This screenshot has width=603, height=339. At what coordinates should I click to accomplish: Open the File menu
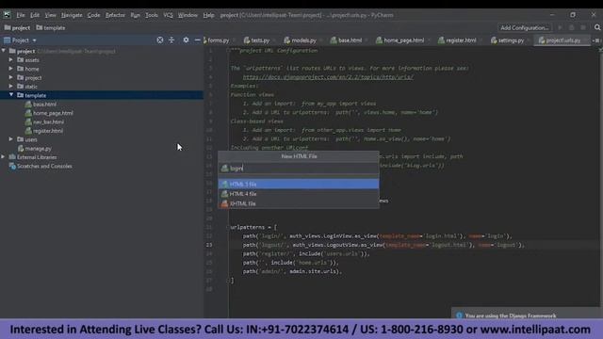(21, 15)
